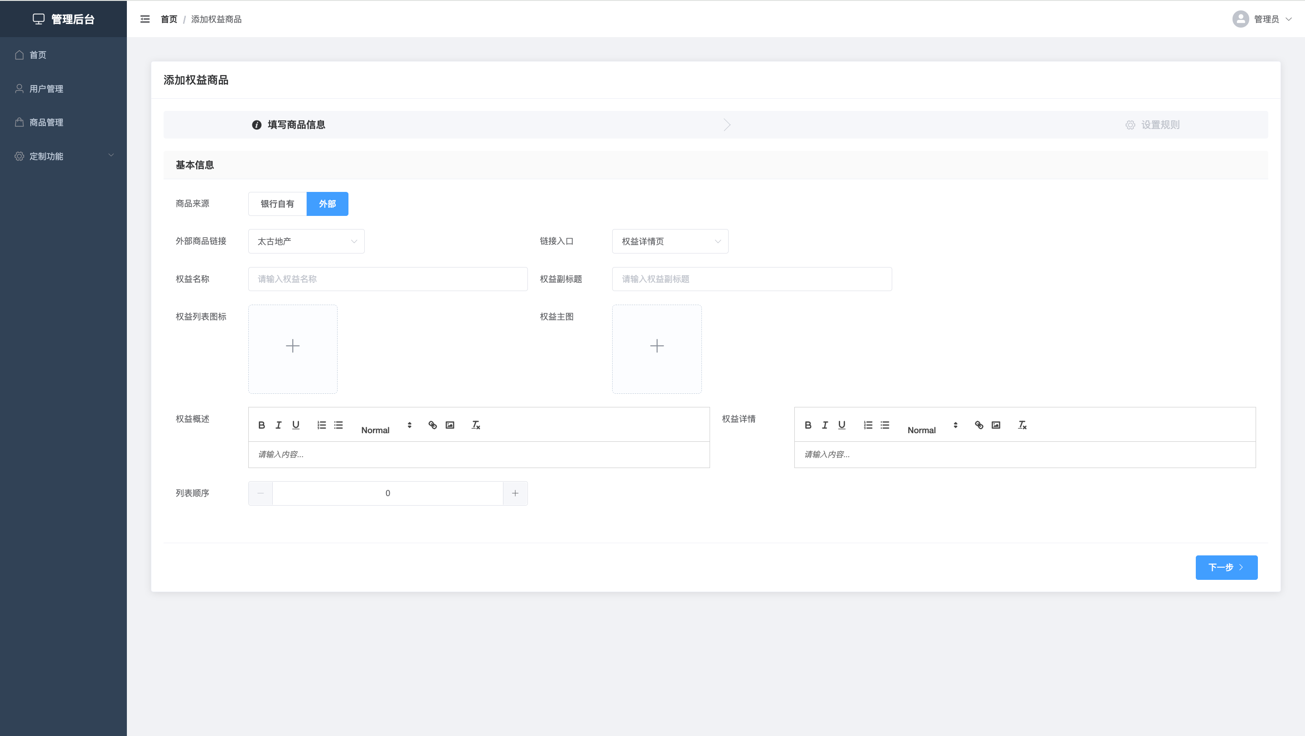Decrease 列表顺序 with the minus button

(x=261, y=493)
